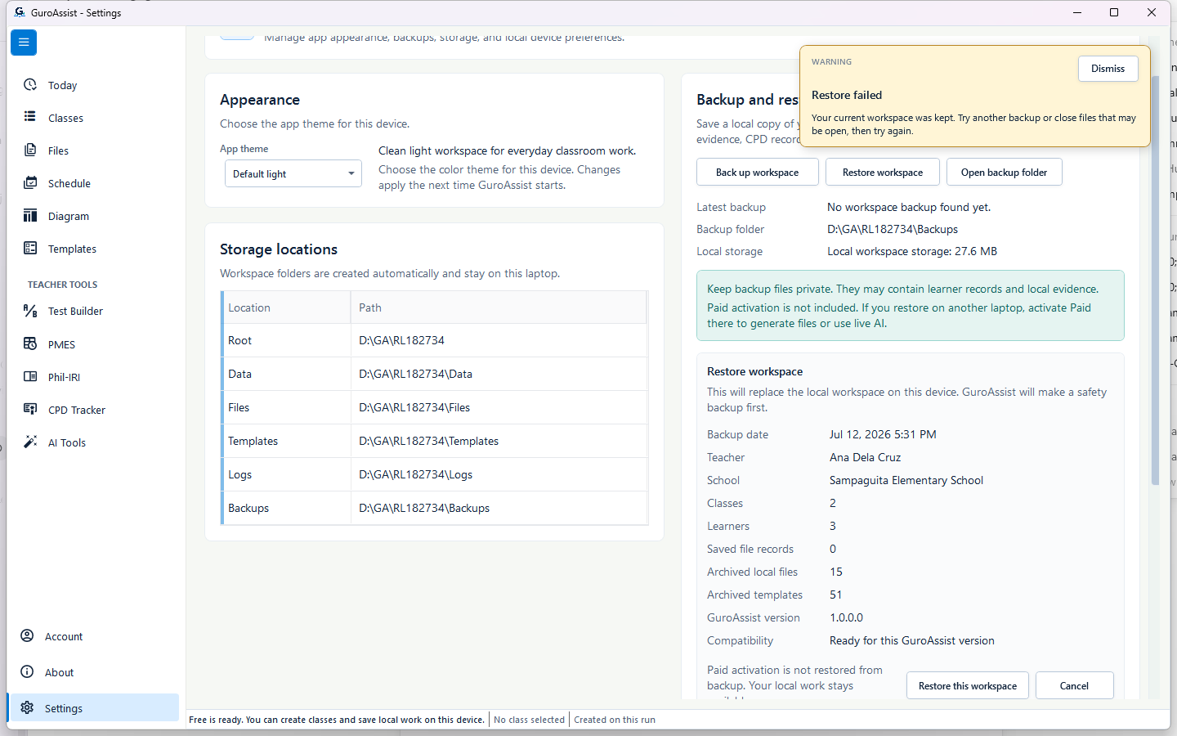Image resolution: width=1177 pixels, height=736 pixels.
Task: Click the PMES icon in sidebar
Action: 30,343
